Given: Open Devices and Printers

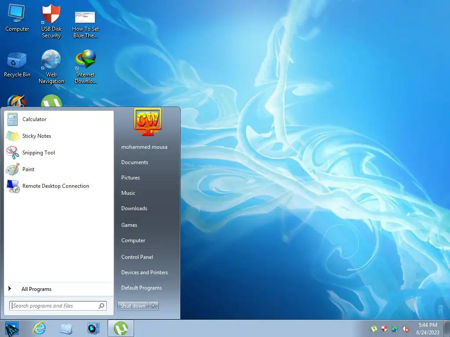Looking at the screenshot, I should [144, 272].
